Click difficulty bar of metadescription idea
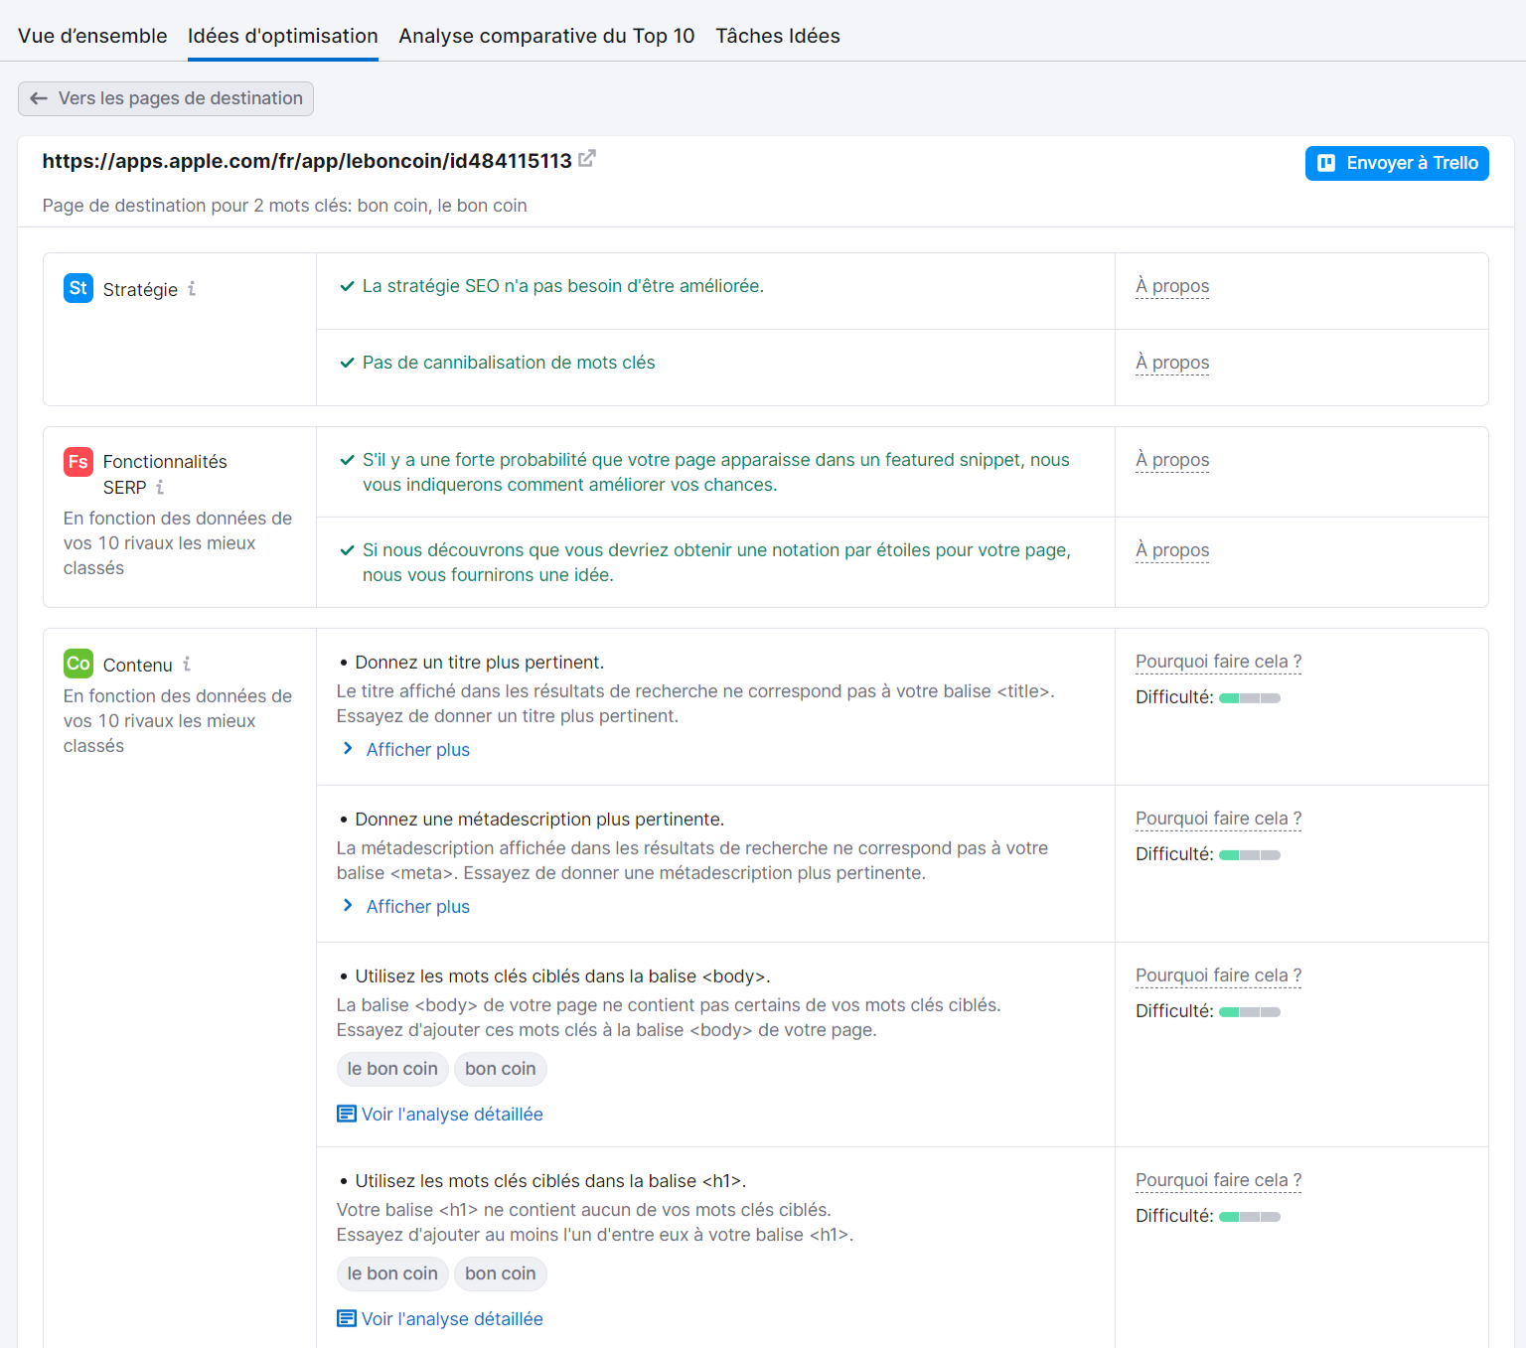The width and height of the screenshot is (1526, 1348). pyautogui.click(x=1250, y=855)
